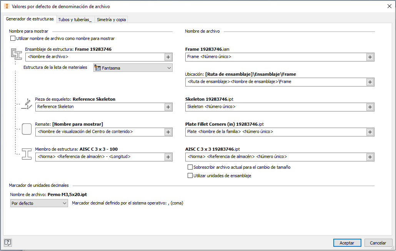Image resolution: width=396 pixels, height=251 pixels.
Task: Expand the Por defecto decimal marker dropdown
Action: [39, 203]
